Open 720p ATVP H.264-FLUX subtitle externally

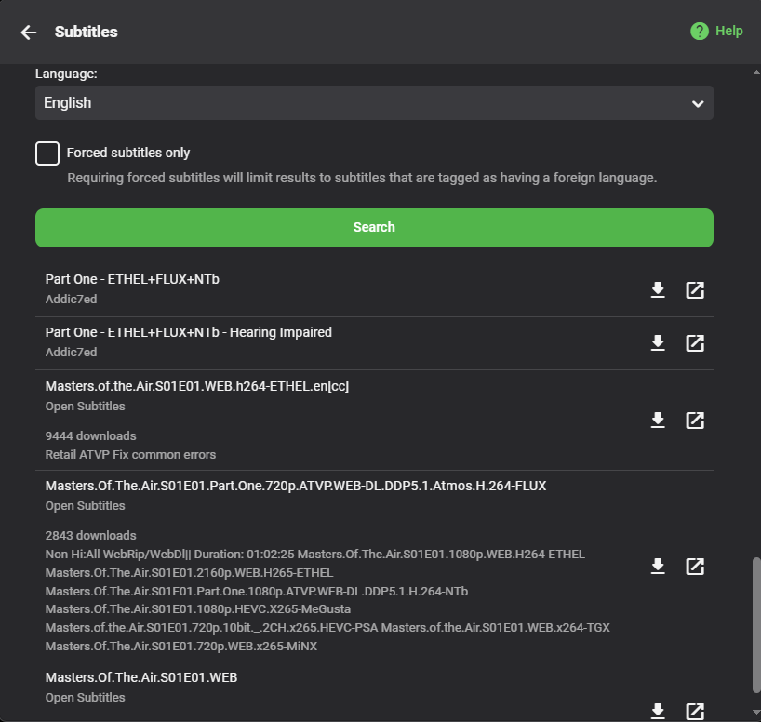click(695, 567)
